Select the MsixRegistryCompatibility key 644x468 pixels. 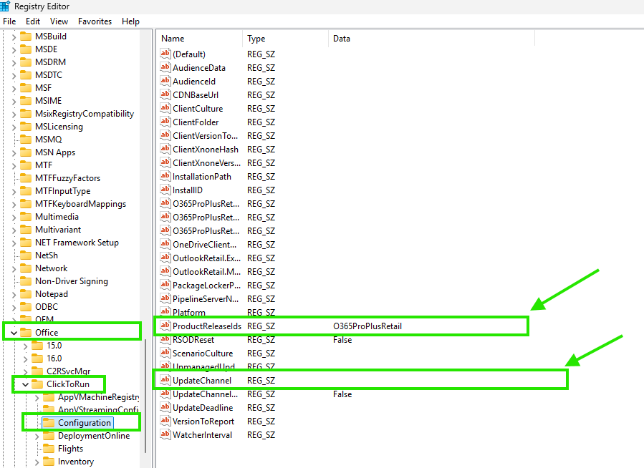point(85,114)
